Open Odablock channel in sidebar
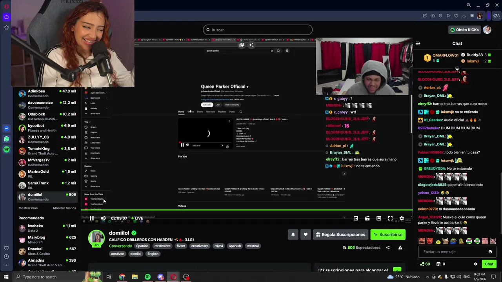The image size is (502, 282). (x=47, y=116)
